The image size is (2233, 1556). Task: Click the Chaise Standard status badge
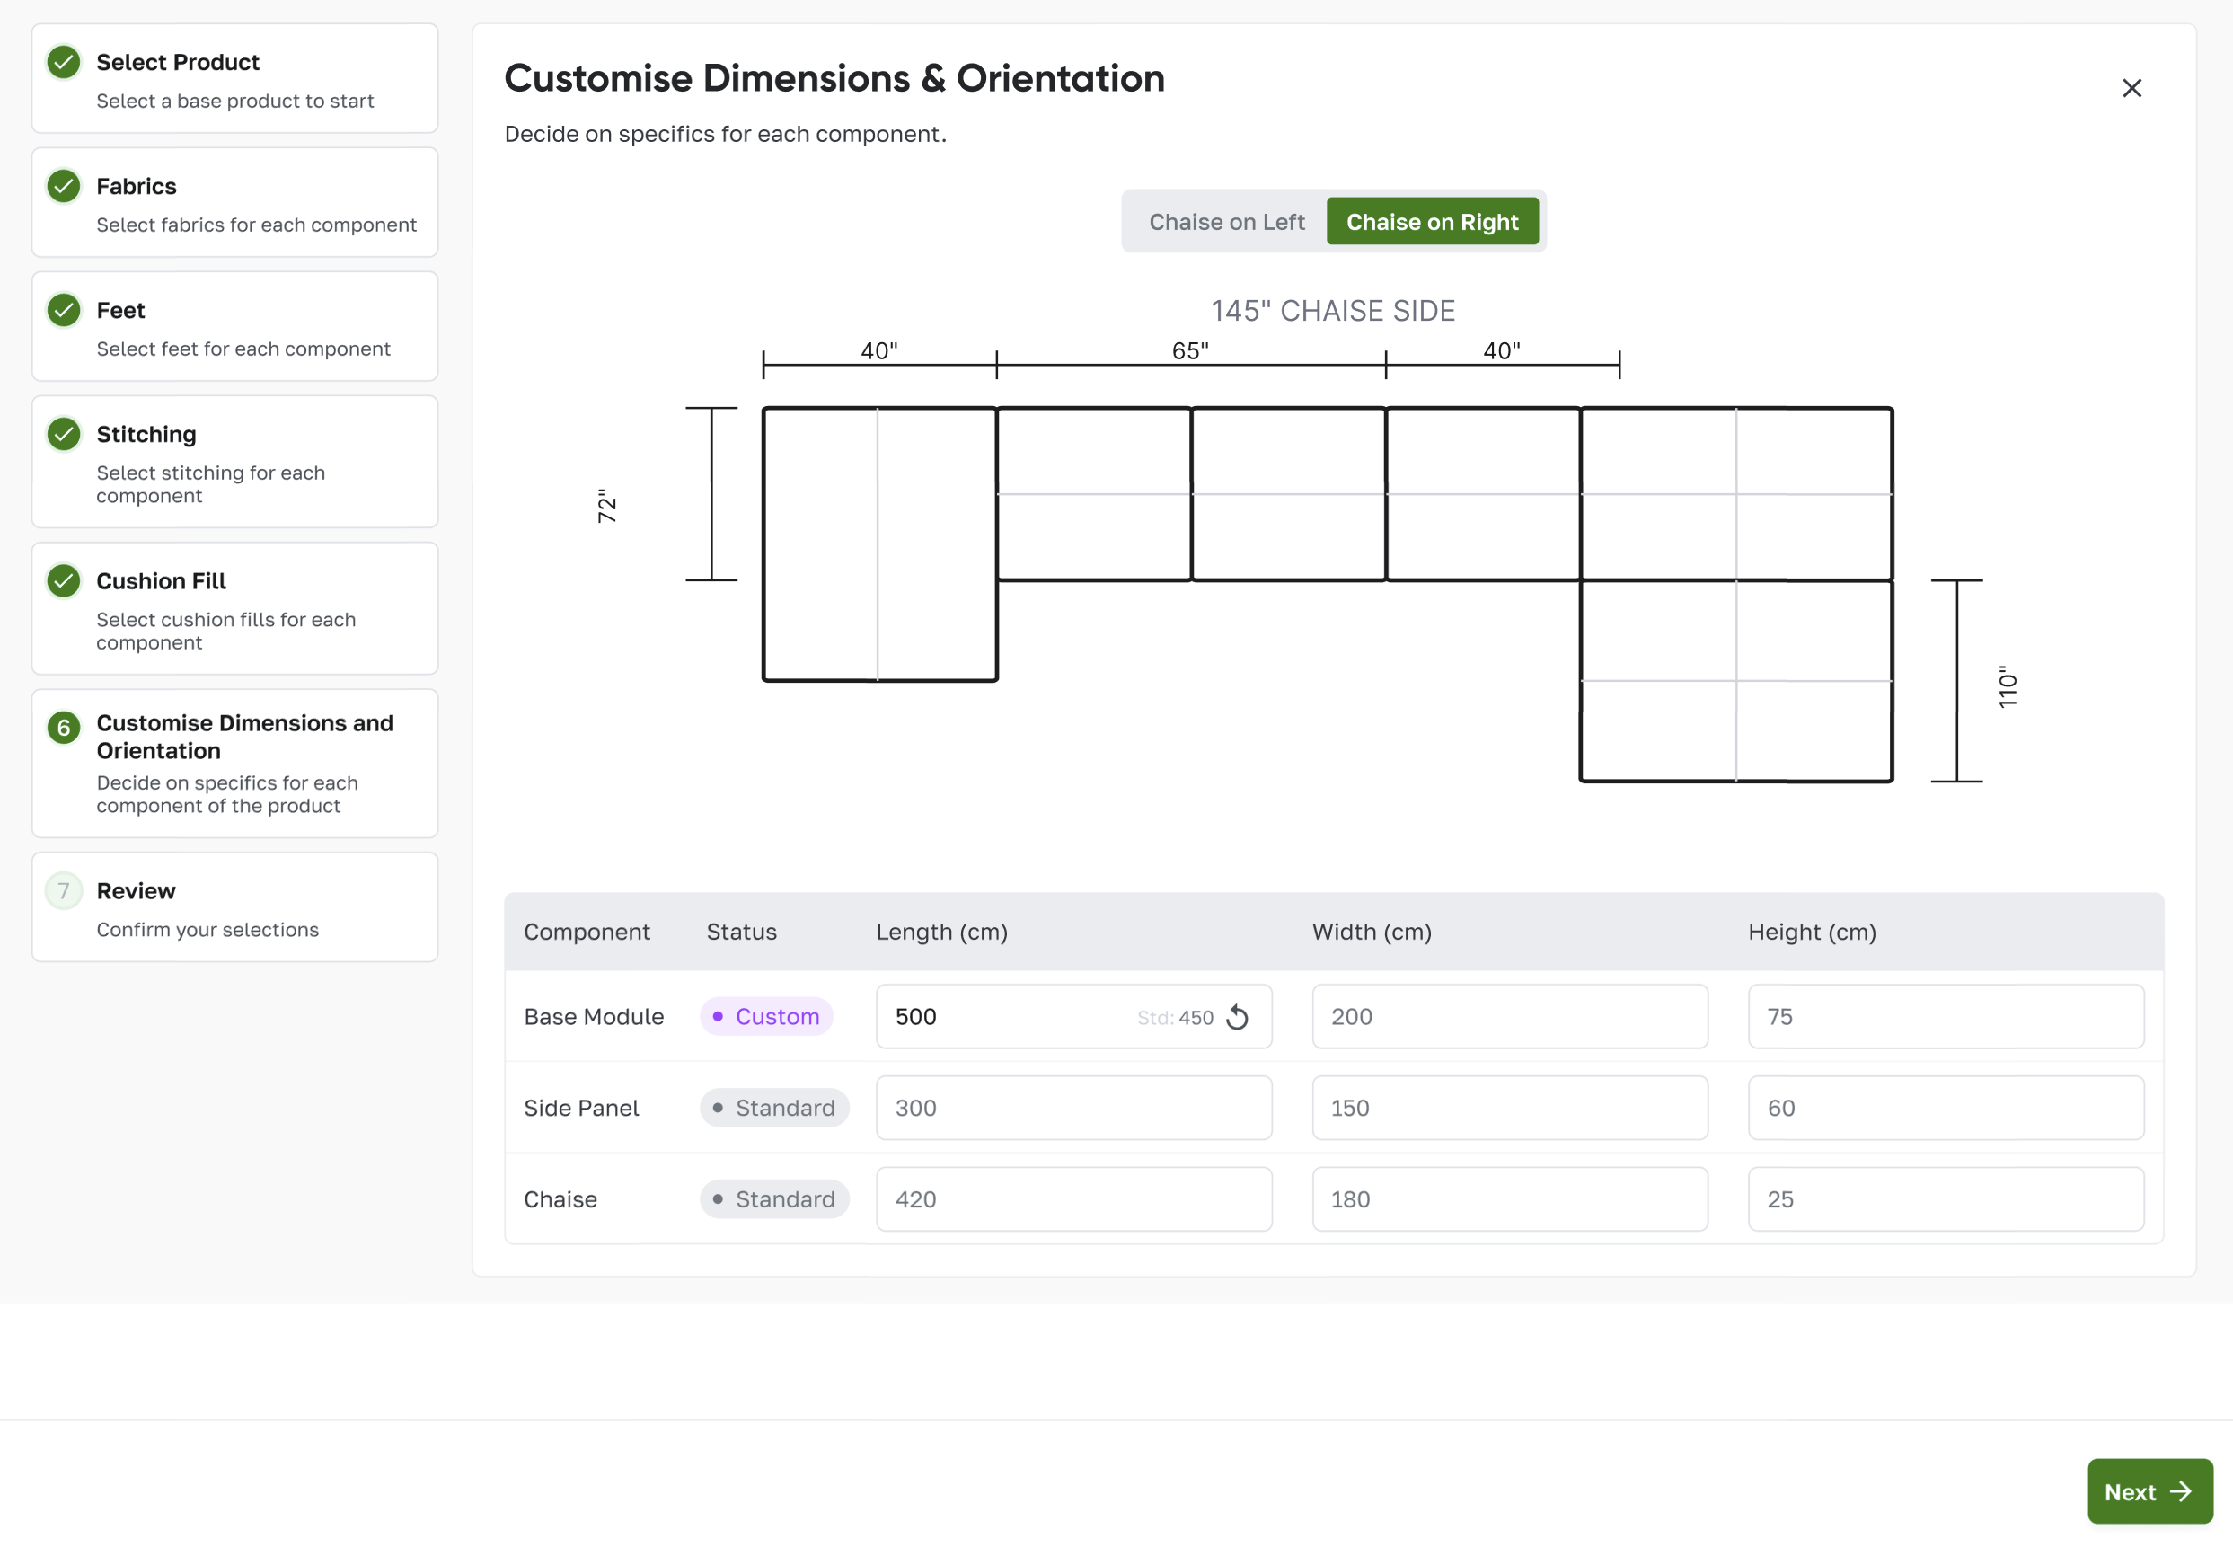point(774,1199)
